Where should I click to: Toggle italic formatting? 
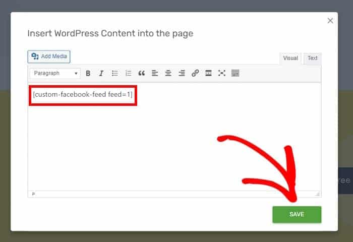(x=101, y=74)
